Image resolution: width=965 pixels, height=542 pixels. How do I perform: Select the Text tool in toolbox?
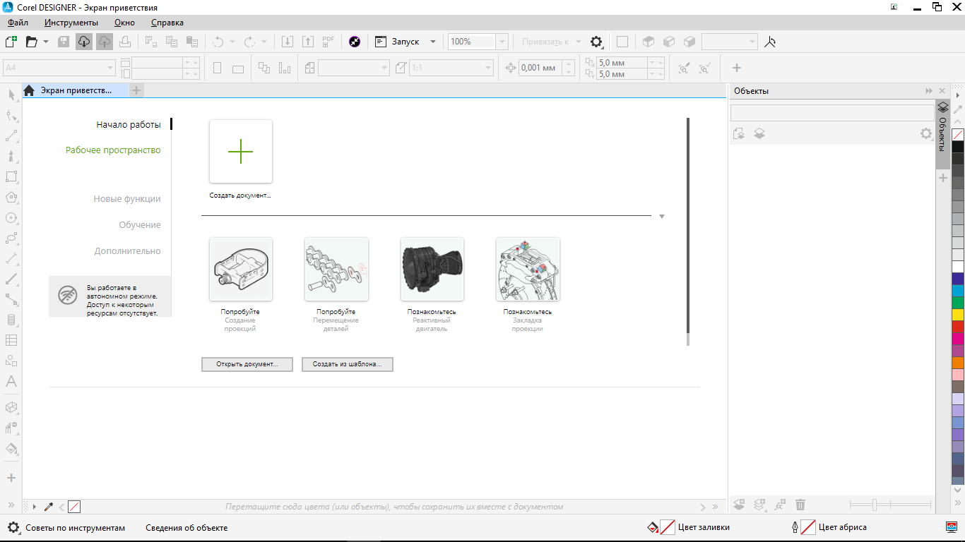pyautogui.click(x=11, y=382)
